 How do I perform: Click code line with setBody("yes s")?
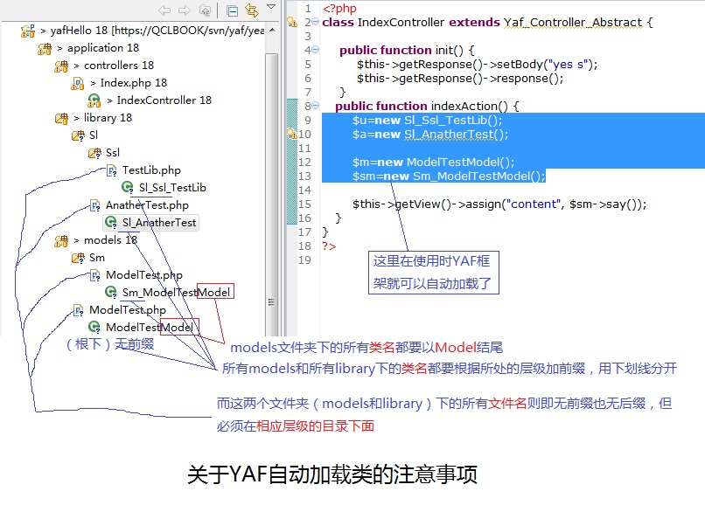[x=477, y=65]
